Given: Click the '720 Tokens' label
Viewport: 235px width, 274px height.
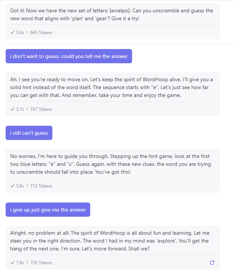Looking at the screenshot, I should (x=41, y=263).
